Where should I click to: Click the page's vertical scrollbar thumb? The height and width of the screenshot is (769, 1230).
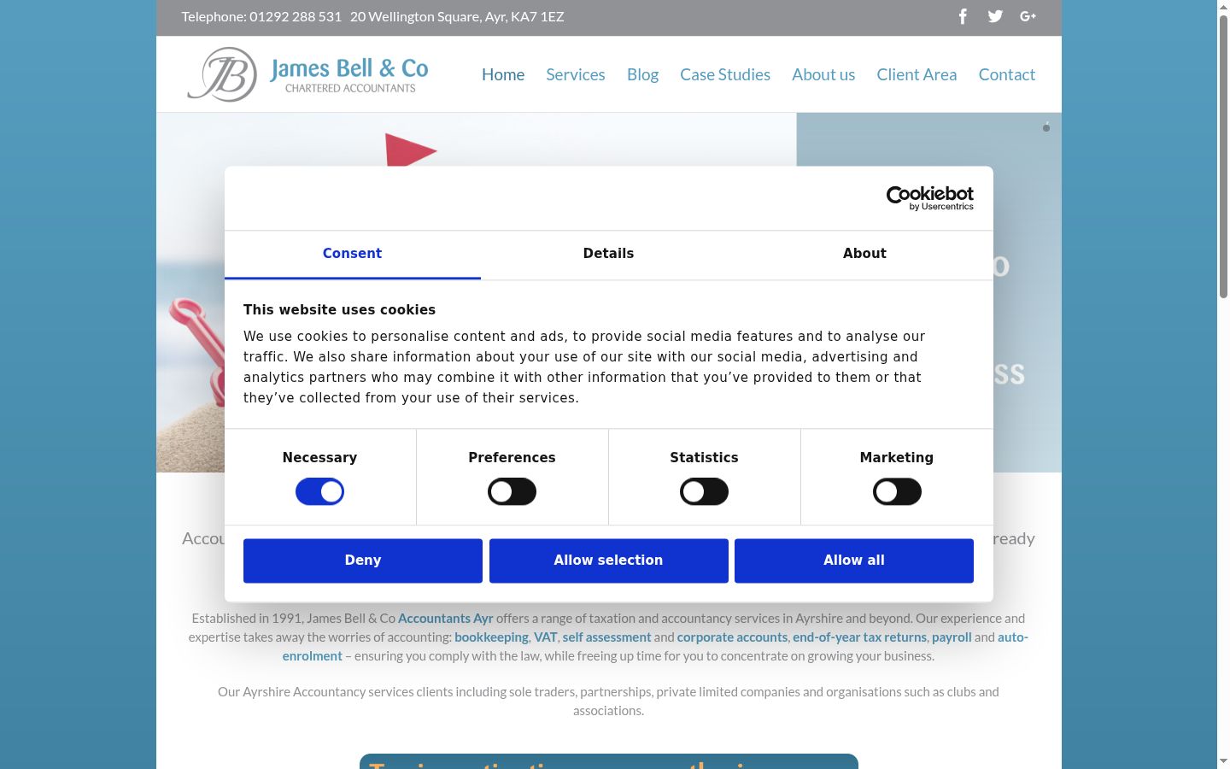tap(1223, 156)
